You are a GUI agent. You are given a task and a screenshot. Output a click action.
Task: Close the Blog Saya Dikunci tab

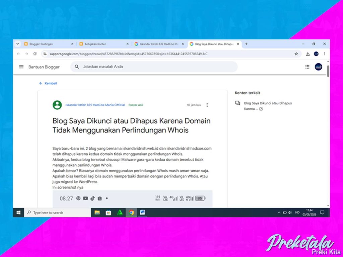(x=238, y=44)
